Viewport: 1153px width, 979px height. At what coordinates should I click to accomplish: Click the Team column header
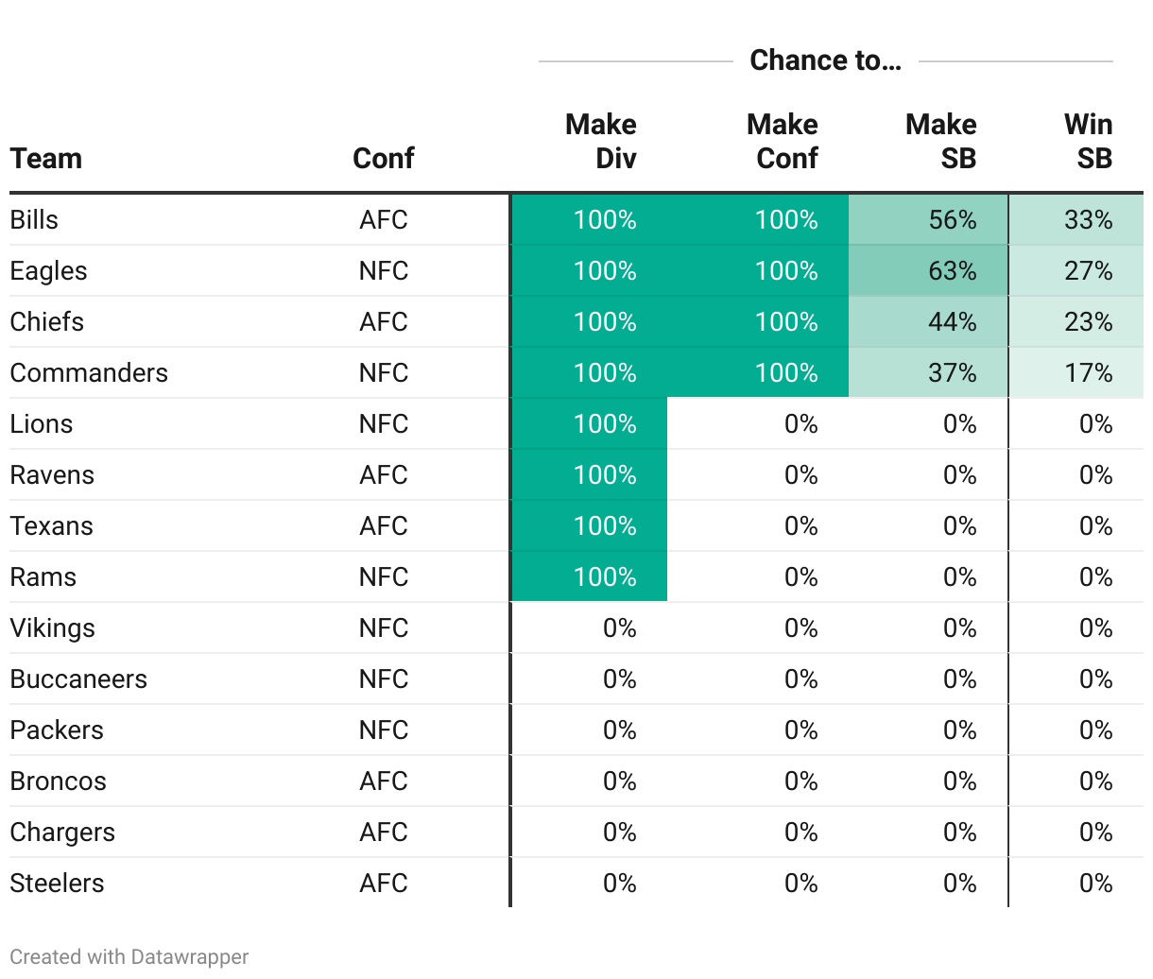pyautogui.click(x=46, y=158)
